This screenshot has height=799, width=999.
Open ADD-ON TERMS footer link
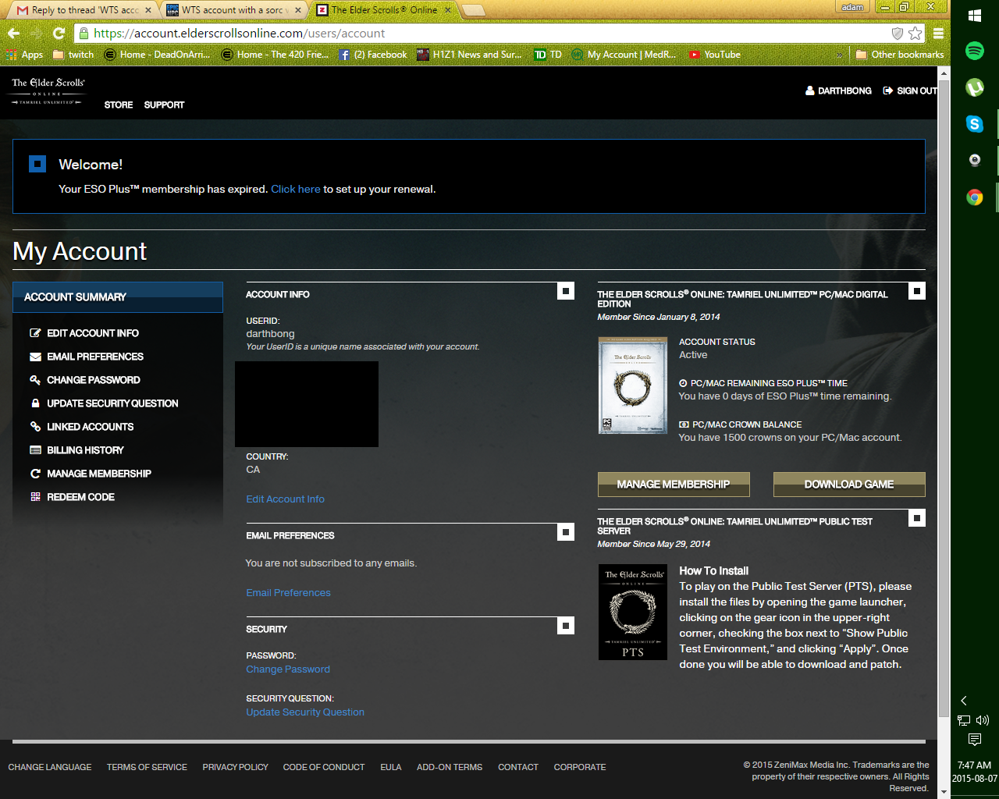point(450,768)
